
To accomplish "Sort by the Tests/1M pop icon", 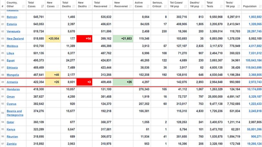I will click(239, 6).
